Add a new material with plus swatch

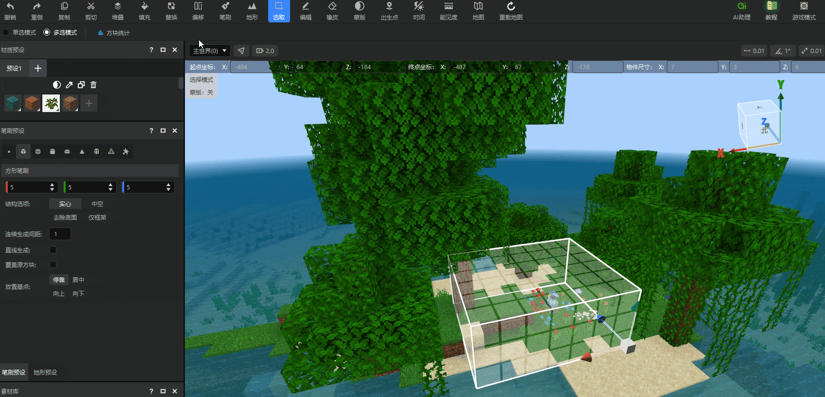pyautogui.click(x=89, y=103)
